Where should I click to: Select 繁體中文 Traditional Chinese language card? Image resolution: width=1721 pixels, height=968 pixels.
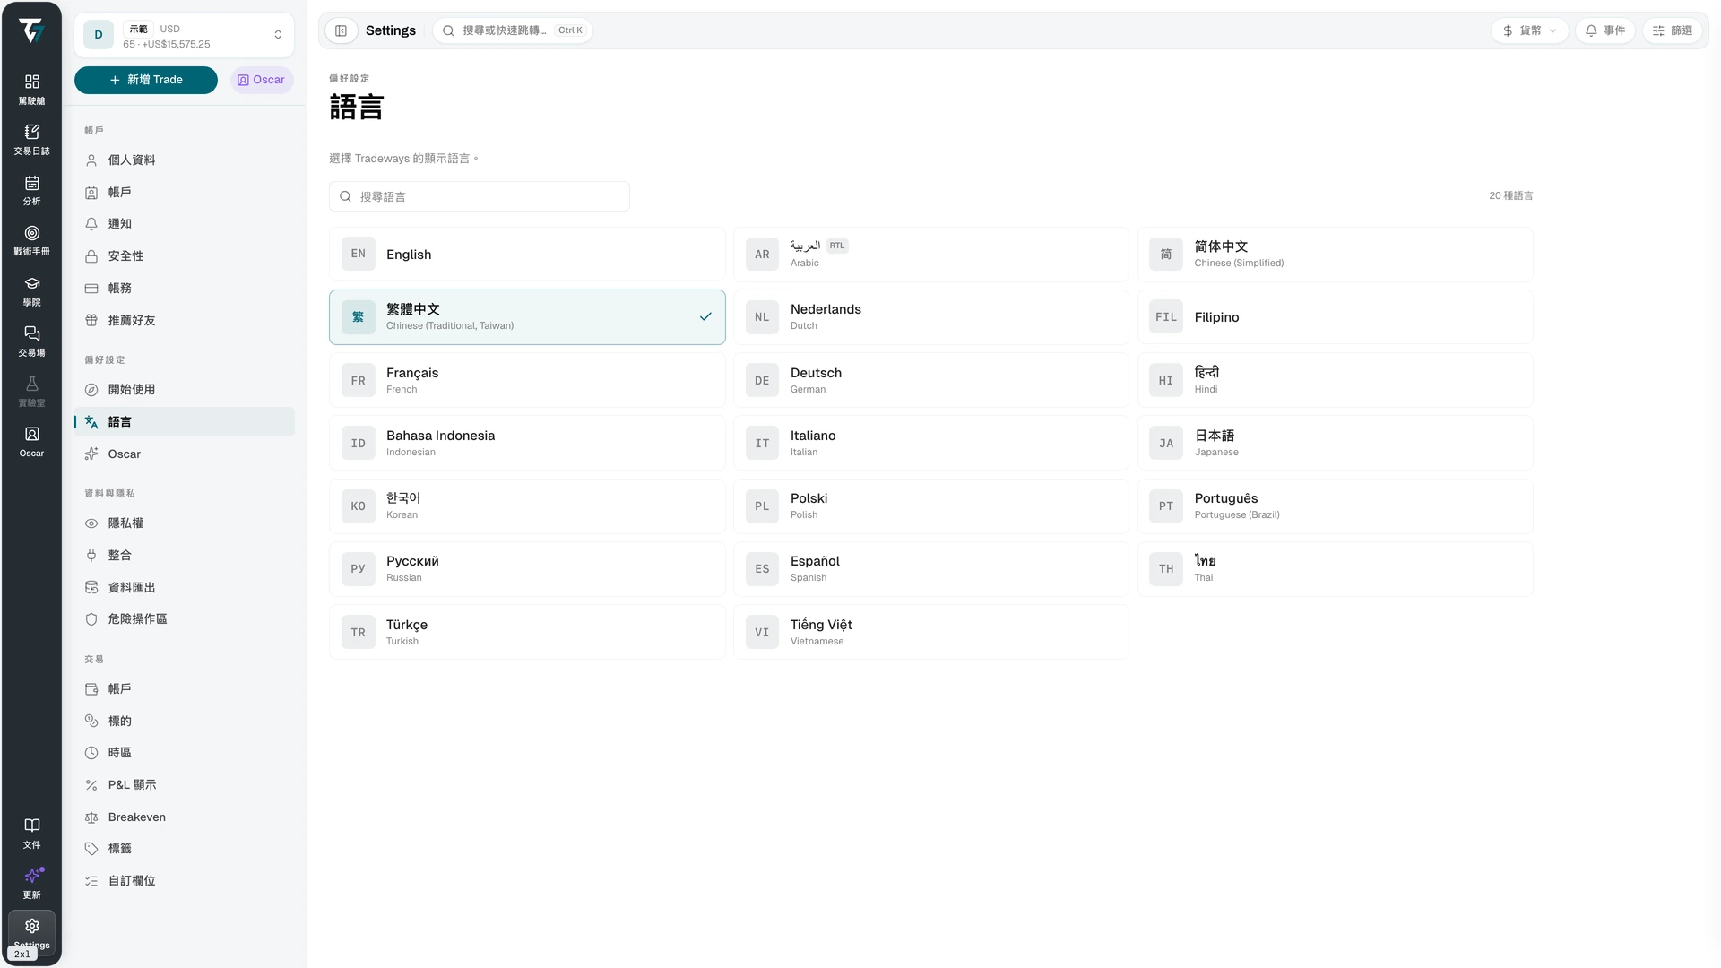click(x=527, y=317)
